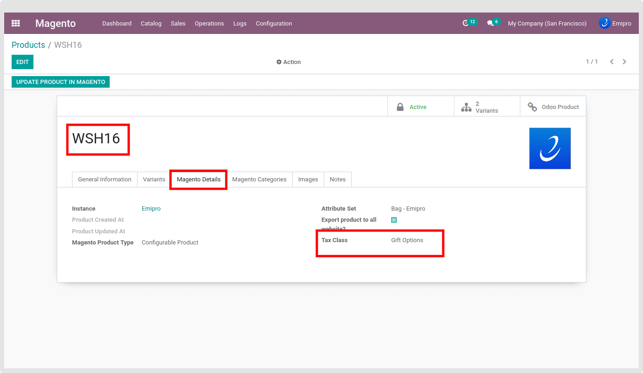
Task: Toggle Export product to all website checkbox
Action: pos(394,220)
